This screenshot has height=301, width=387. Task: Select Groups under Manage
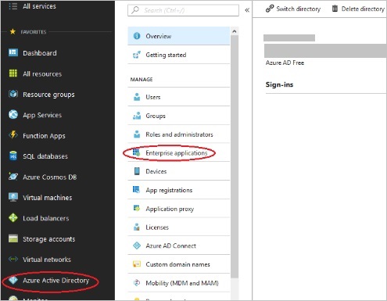(179, 116)
